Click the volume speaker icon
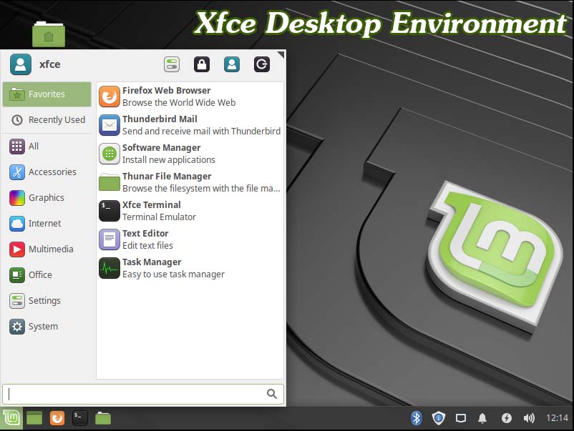The height and width of the screenshot is (431, 574). [x=529, y=418]
